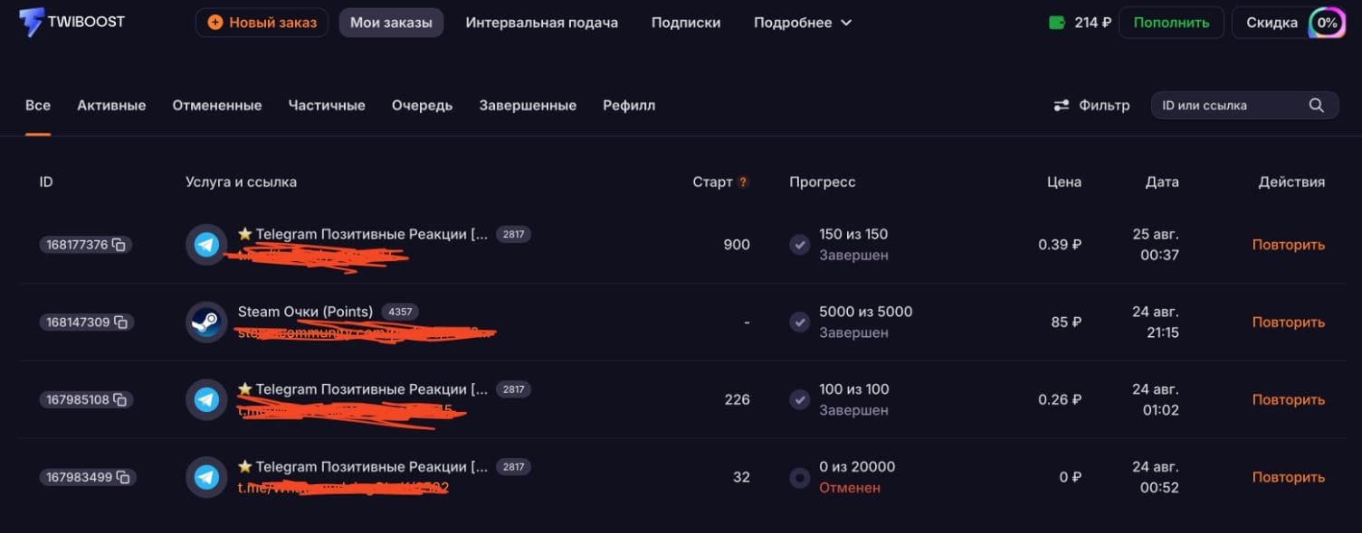Click Повторить for the Steam Очки order

[1288, 323]
